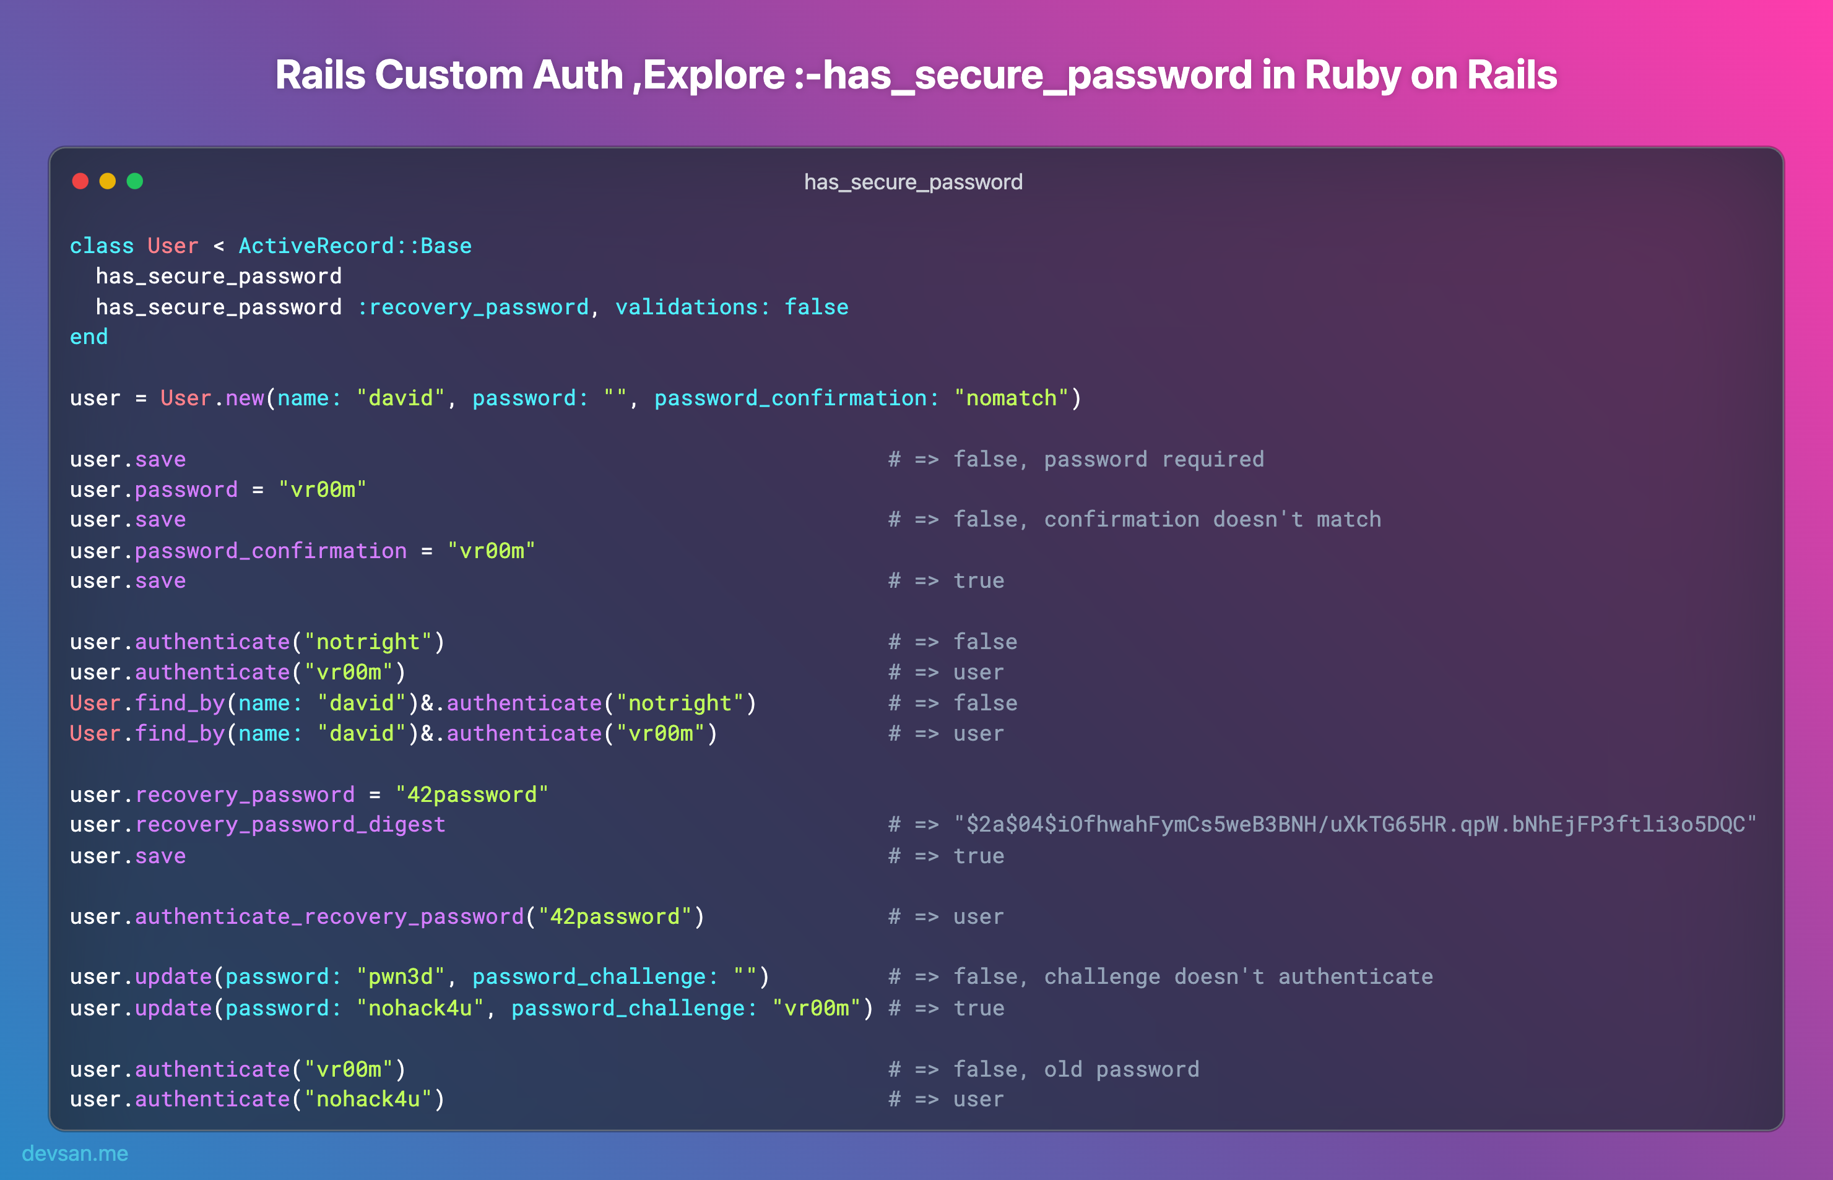Click 'confirmation doesn't match' comment
Viewport: 1833px width, 1180px height.
[1212, 520]
